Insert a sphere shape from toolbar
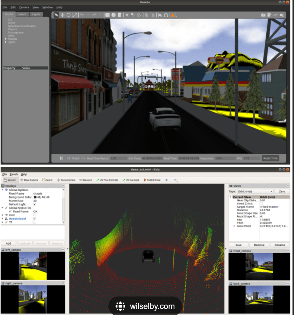The width and height of the screenshot is (294, 315). click(113, 15)
